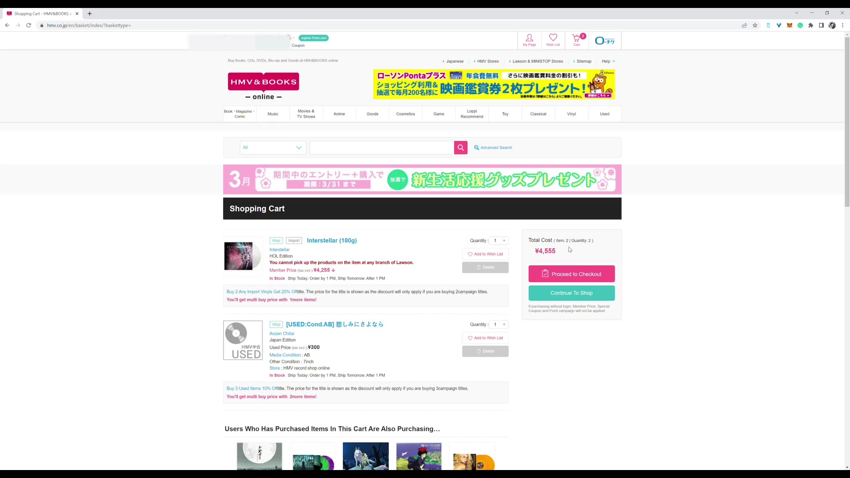
Task: Click the pink search magnifier button
Action: [460, 147]
